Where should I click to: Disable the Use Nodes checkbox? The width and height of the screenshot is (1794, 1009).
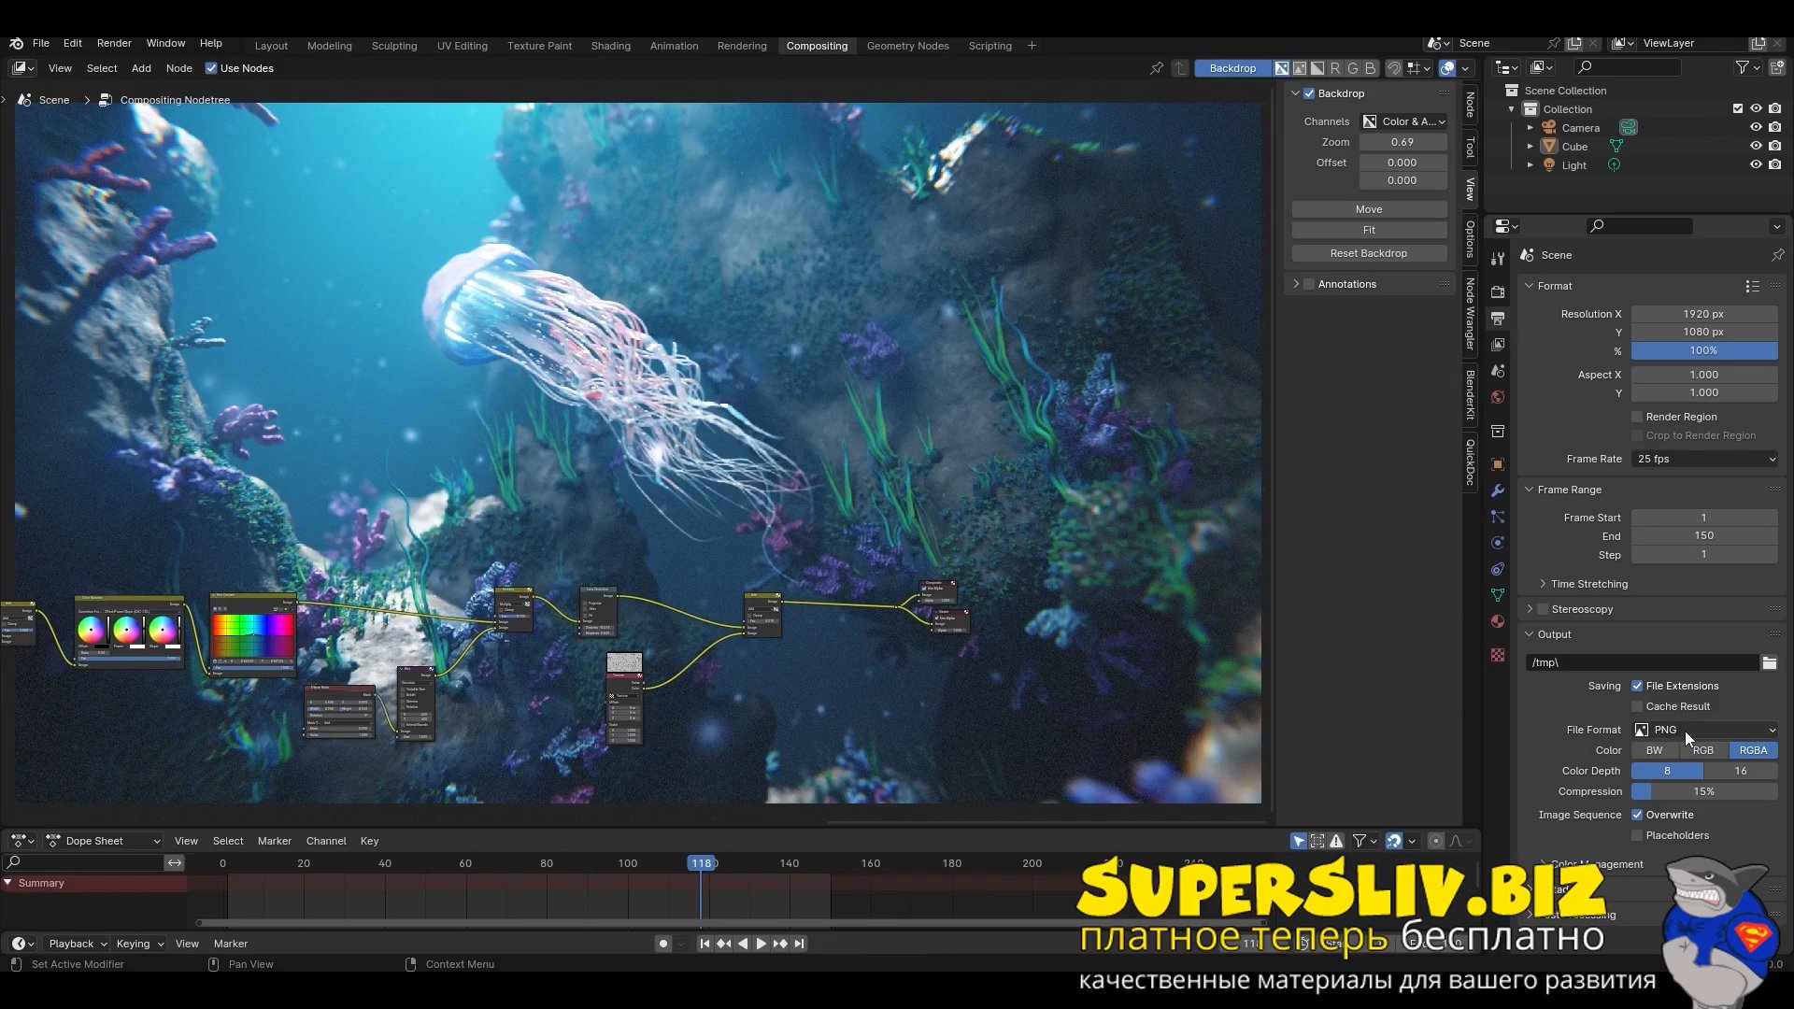(211, 68)
